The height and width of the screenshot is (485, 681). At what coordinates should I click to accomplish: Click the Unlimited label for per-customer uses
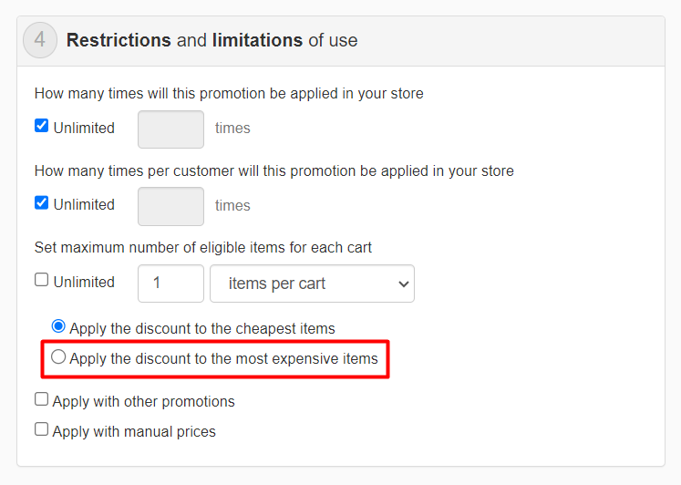[x=84, y=205]
